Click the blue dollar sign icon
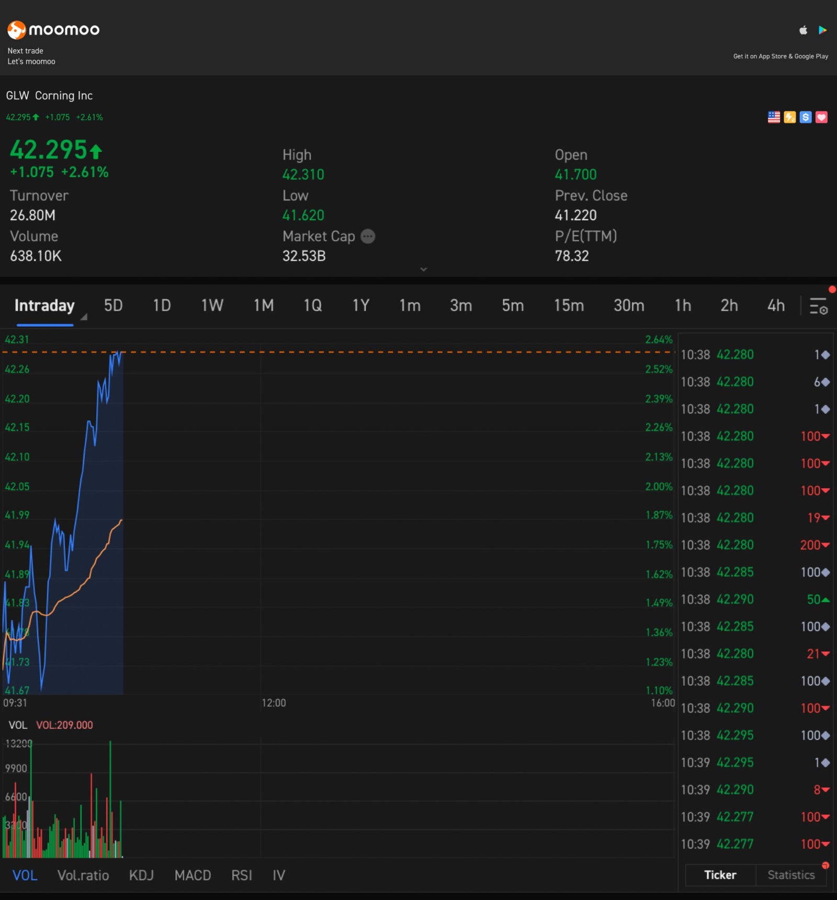This screenshot has height=900, width=837. click(x=806, y=117)
